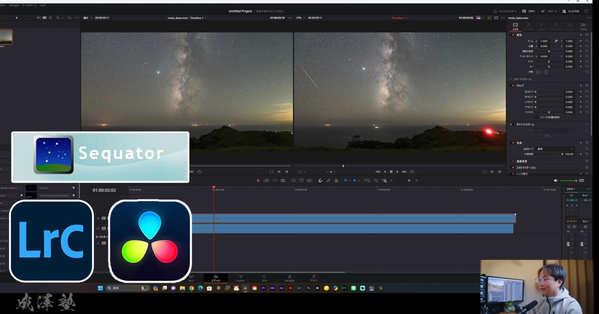
Task: Open the timeline viewer 27% zoom dropdown
Action: 300,18
